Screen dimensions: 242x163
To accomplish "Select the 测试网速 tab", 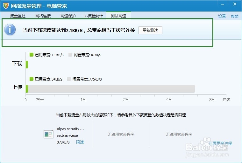I will (x=118, y=16).
